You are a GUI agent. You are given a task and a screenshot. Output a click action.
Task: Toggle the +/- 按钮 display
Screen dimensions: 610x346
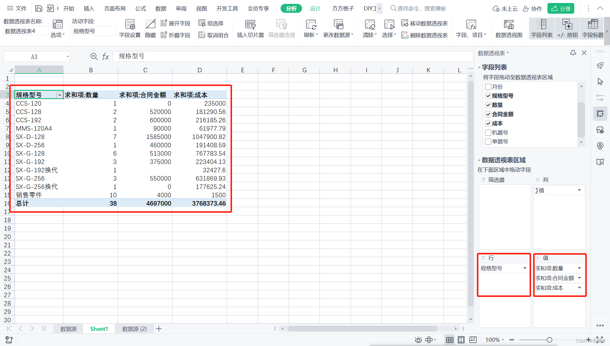567,29
